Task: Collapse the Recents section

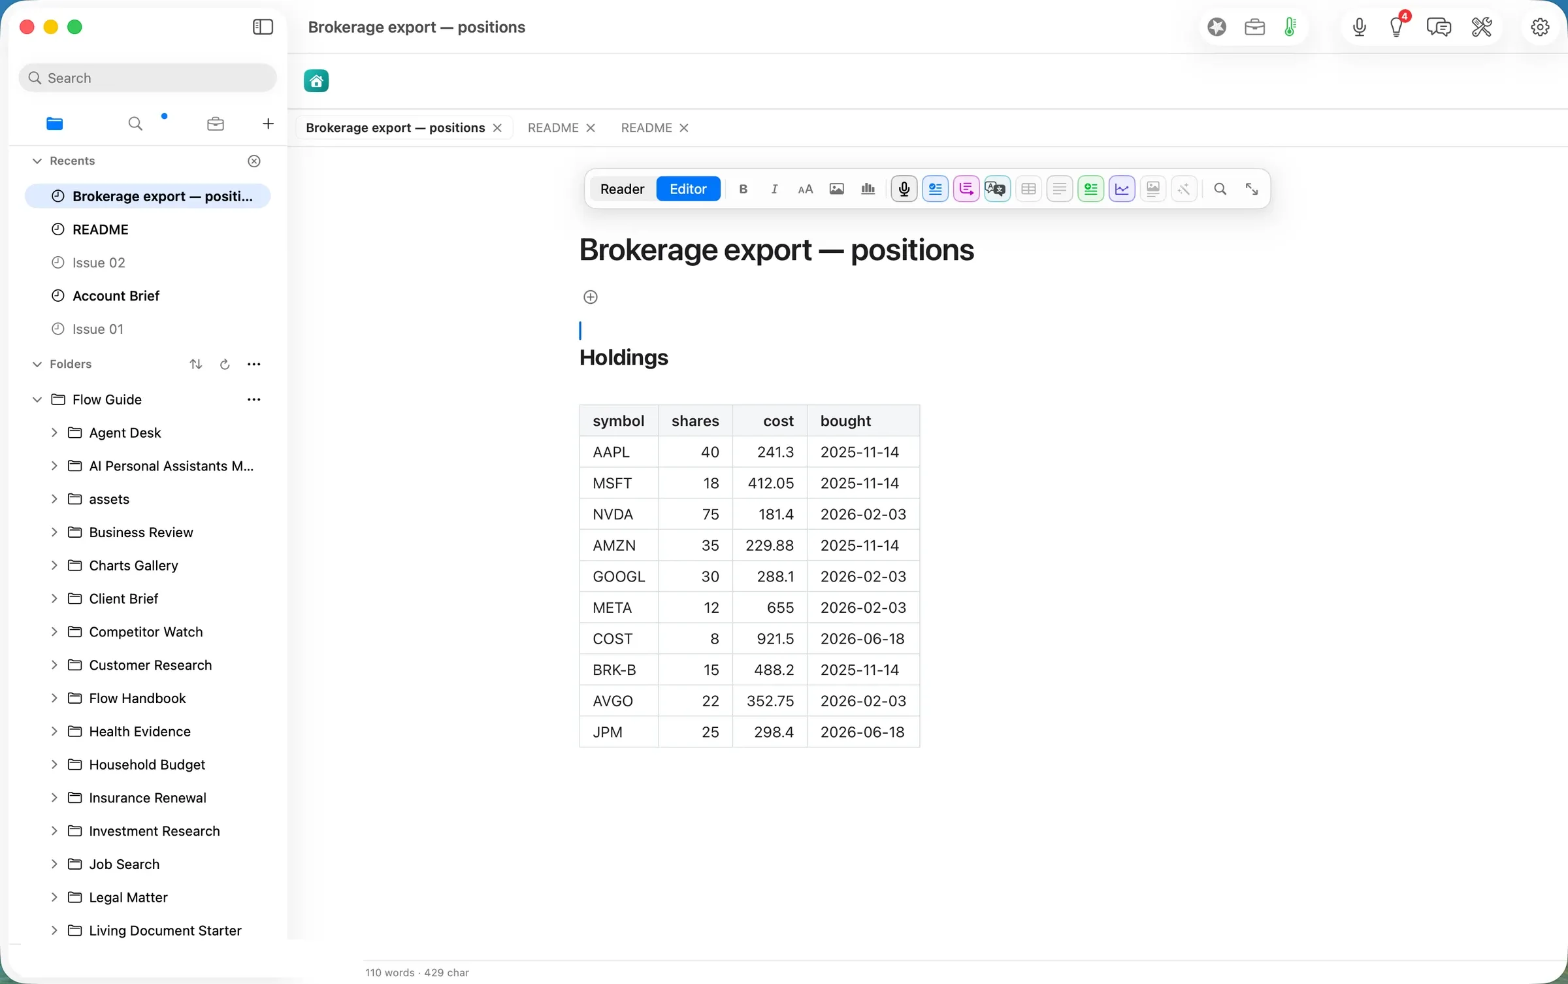Action: pyautogui.click(x=37, y=161)
